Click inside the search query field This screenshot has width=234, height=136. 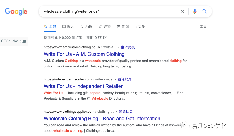point(110,11)
